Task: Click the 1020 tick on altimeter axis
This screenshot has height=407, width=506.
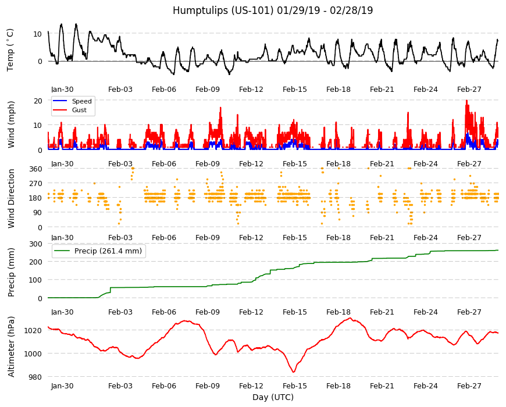Action: 33,330
